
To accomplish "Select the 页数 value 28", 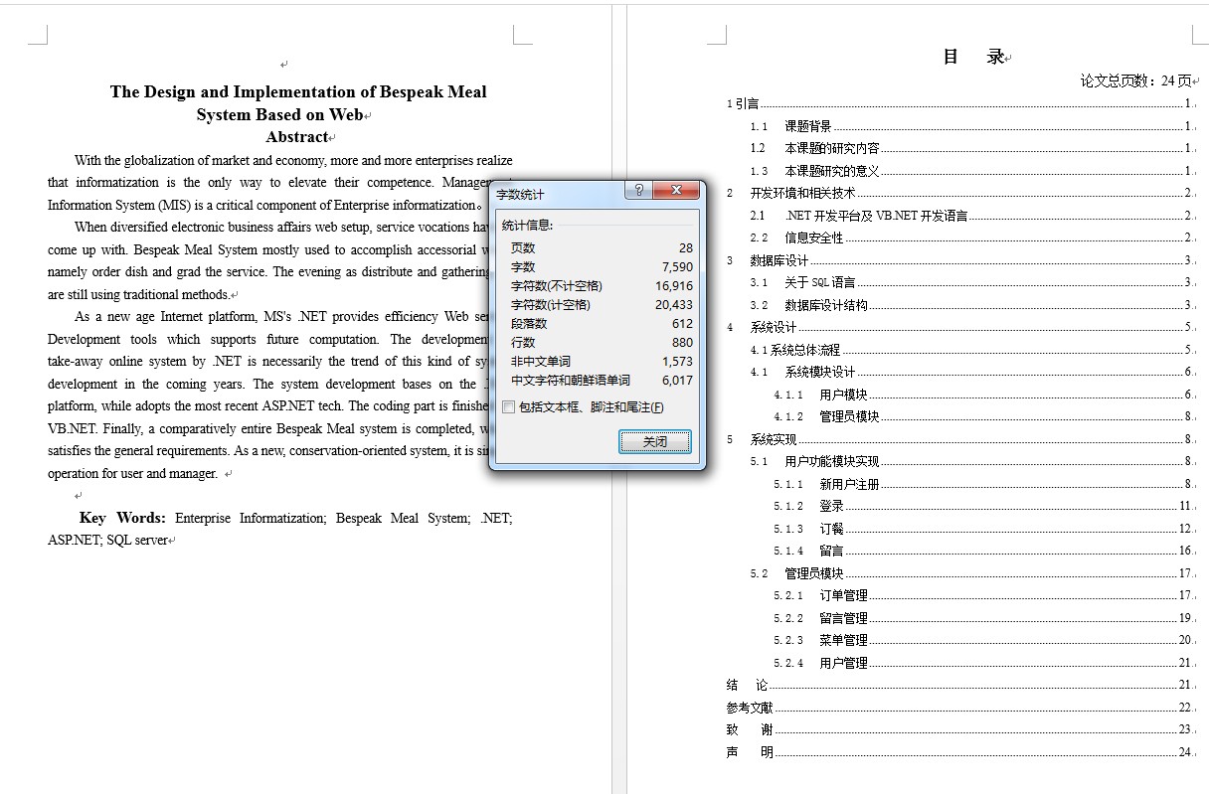I will tap(686, 248).
